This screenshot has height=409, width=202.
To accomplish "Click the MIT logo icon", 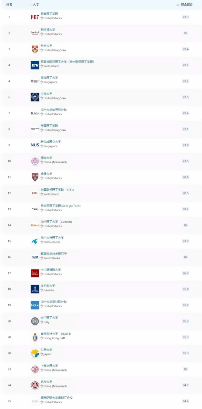I will pyautogui.click(x=35, y=17).
